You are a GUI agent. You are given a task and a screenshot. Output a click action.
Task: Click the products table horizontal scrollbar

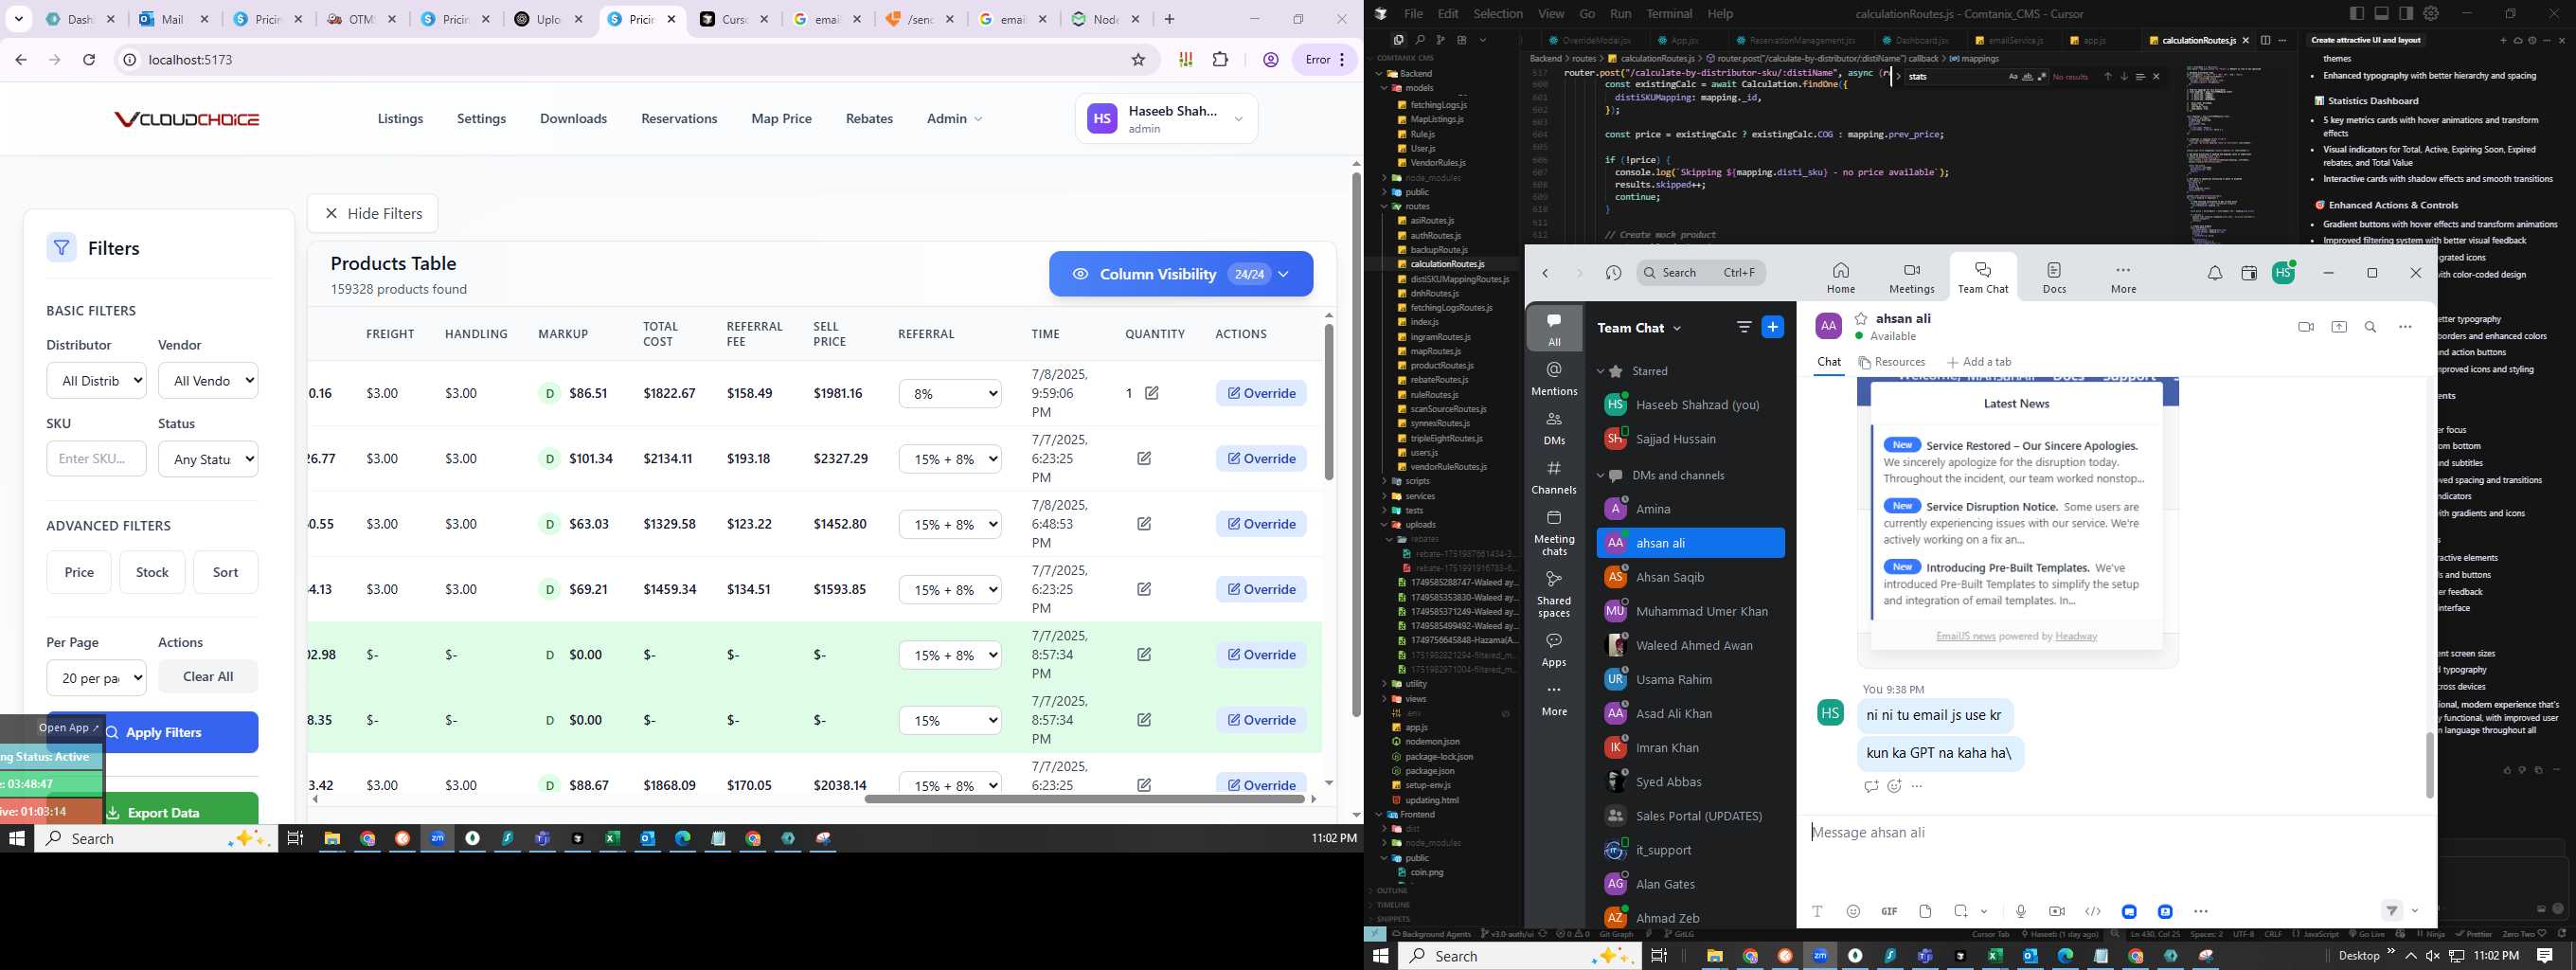(1084, 799)
